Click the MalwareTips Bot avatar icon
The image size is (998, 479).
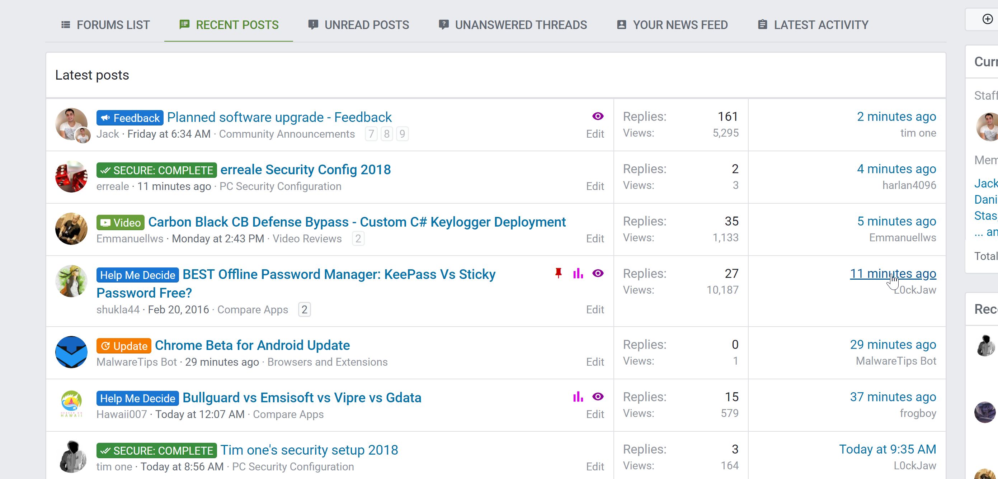pos(71,352)
